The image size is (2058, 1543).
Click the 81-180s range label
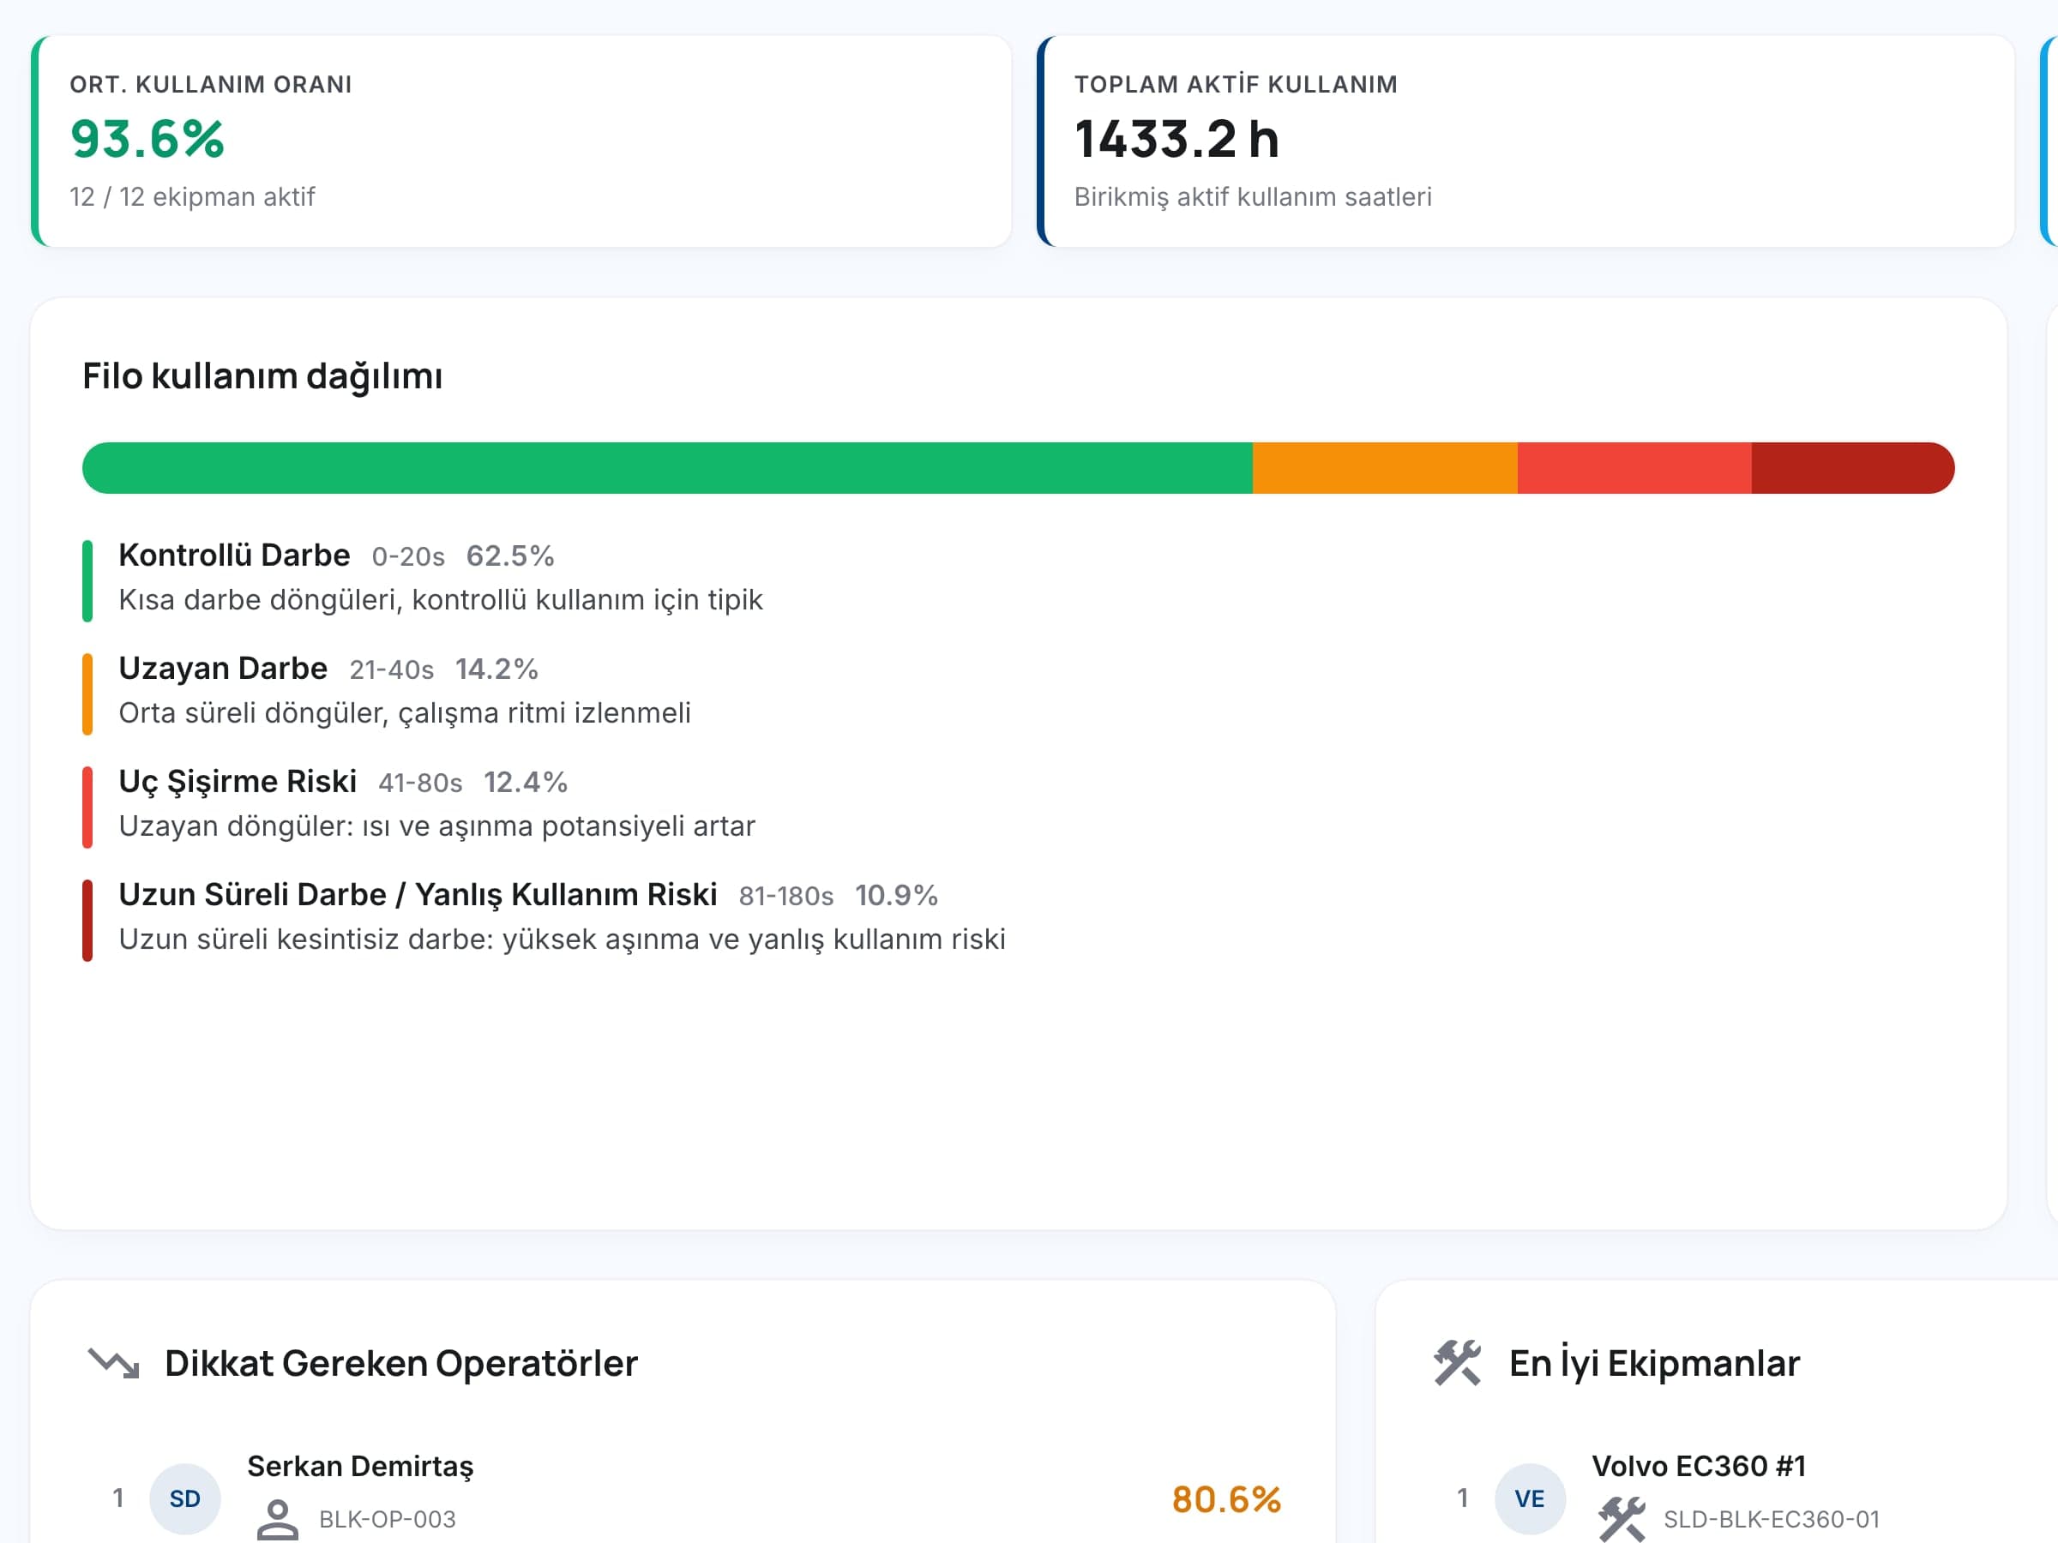click(x=786, y=897)
